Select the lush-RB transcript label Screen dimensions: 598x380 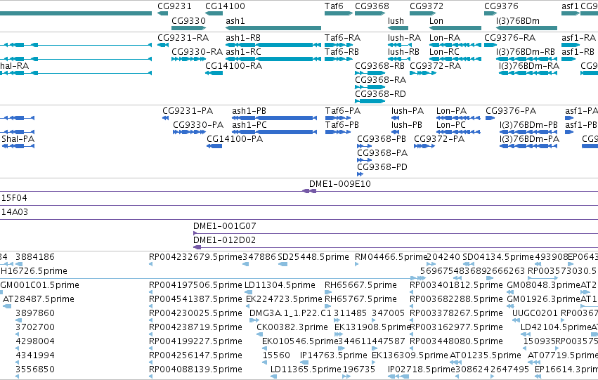point(403,52)
